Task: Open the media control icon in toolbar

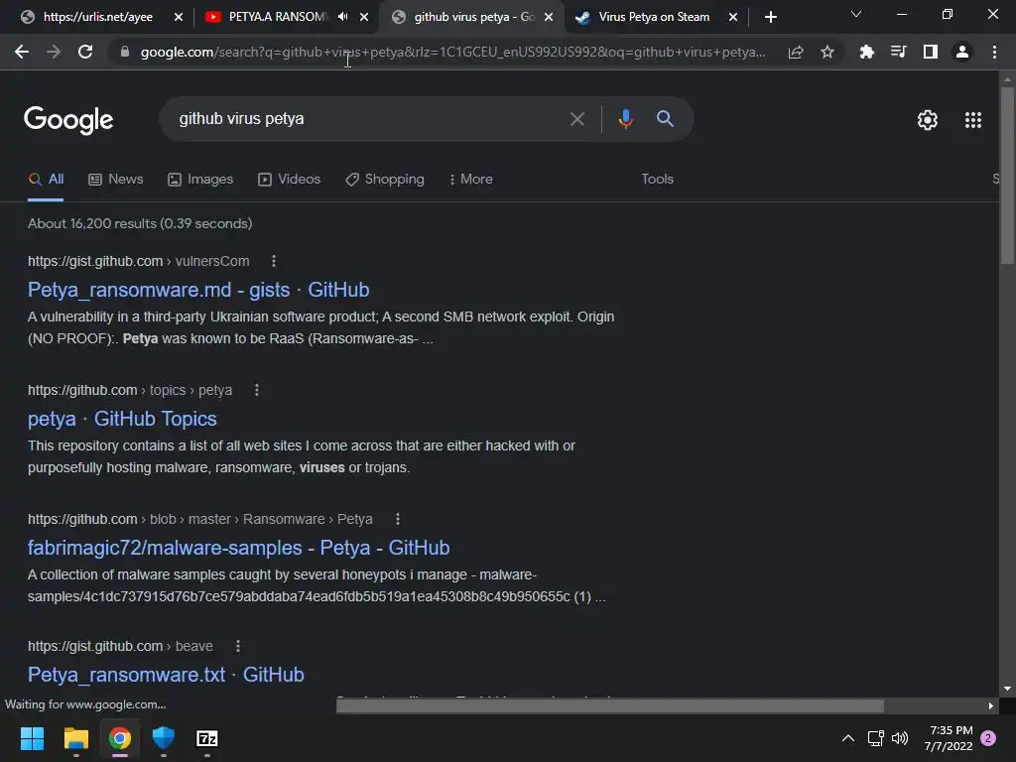Action: (898, 52)
